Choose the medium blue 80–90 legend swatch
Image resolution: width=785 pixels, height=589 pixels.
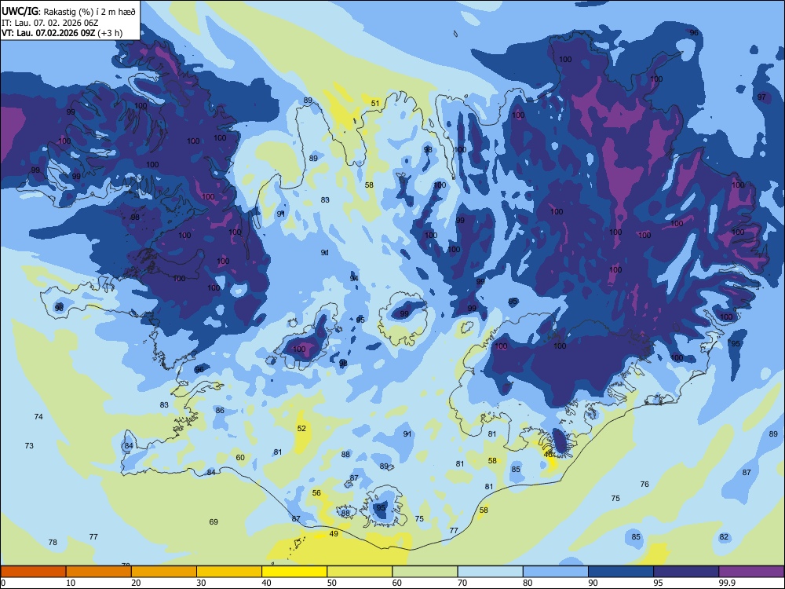point(556,572)
